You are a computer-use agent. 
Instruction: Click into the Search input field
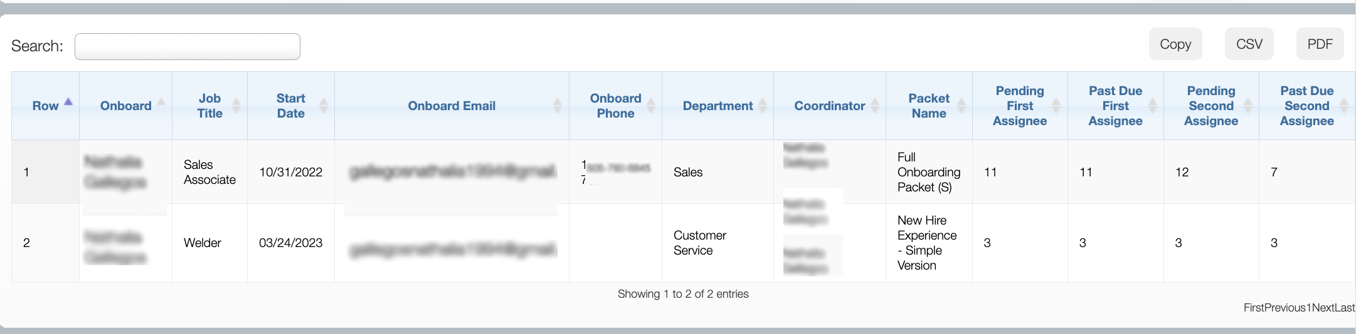tap(187, 47)
